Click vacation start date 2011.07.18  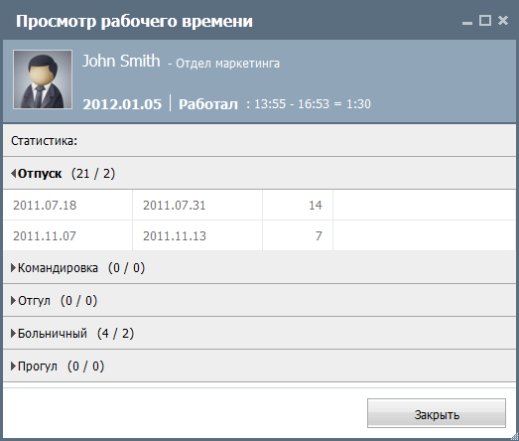click(x=45, y=206)
